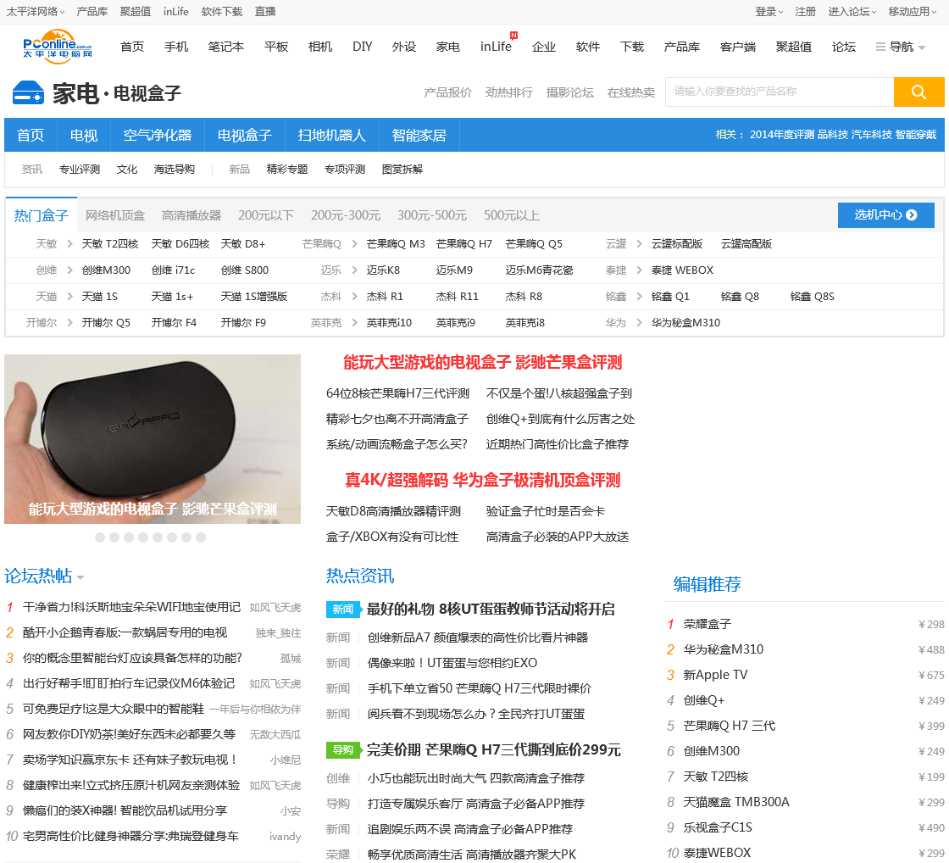Screen dimensions: 949x863
Task: Click the green 导购 tag beside headline
Action: click(x=343, y=749)
